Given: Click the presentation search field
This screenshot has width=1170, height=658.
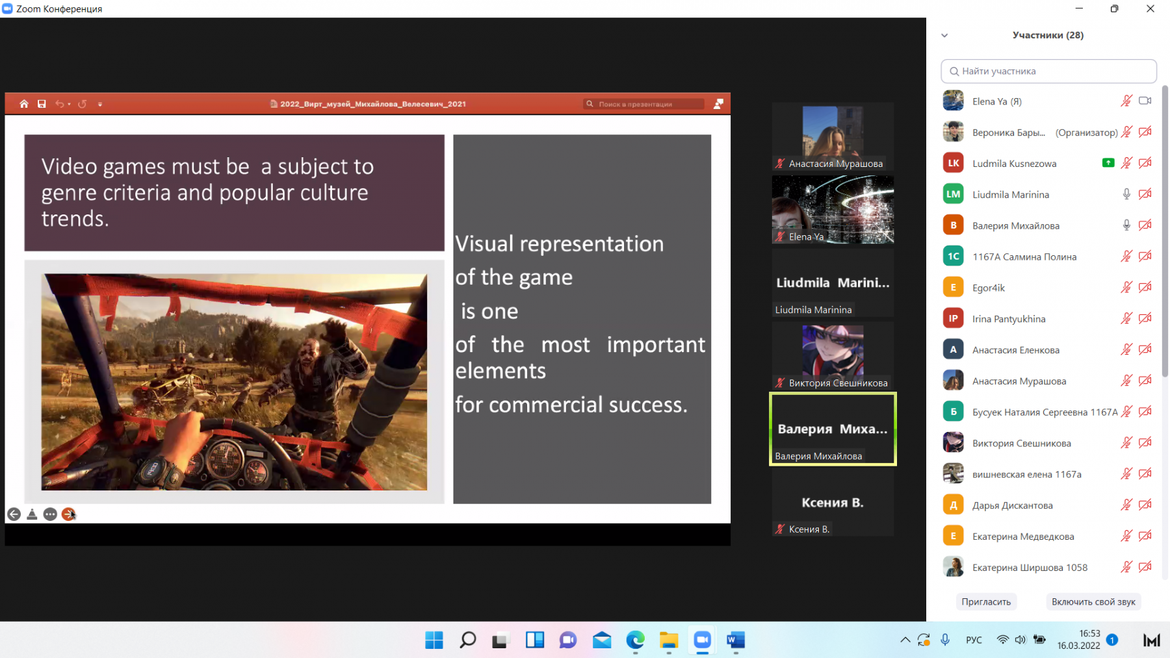Looking at the screenshot, I should pos(643,104).
